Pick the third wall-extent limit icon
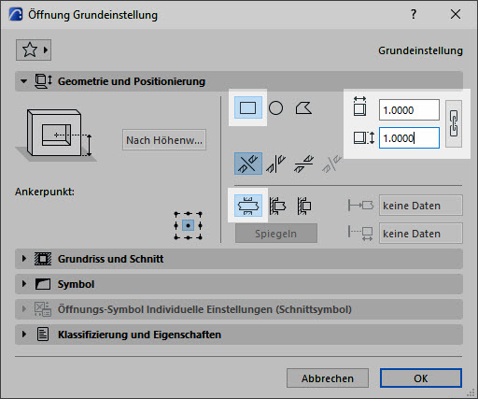This screenshot has height=399, width=478. [x=304, y=206]
